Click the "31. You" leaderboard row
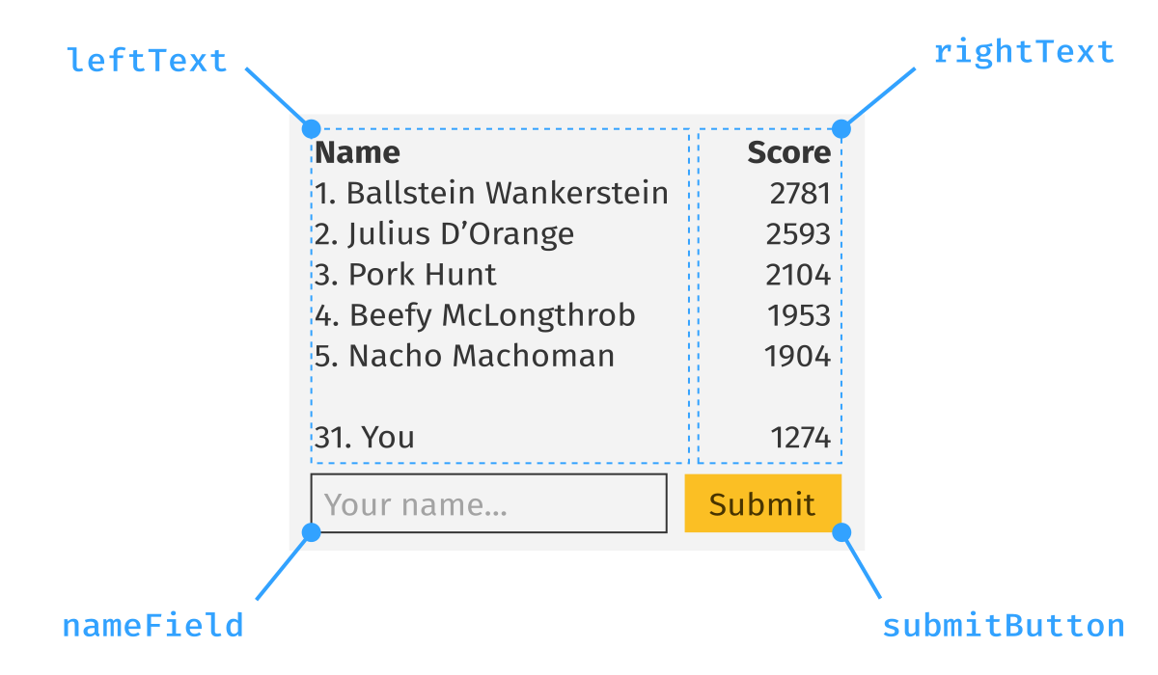Image resolution: width=1158 pixels, height=675 pixels. point(365,438)
